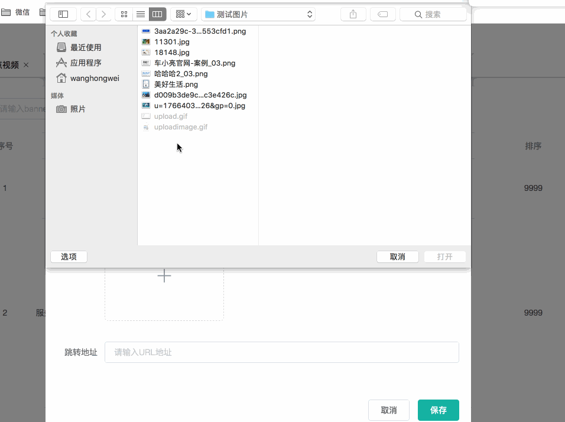Screen dimensions: 565x422
Task: Click the 搜索 search field
Action: tap(433, 14)
